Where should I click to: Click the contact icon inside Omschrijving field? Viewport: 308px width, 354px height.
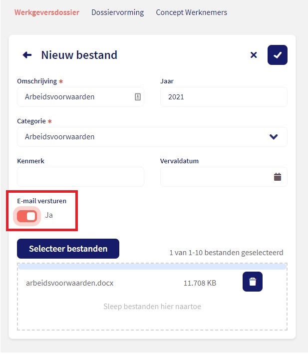[x=138, y=97]
